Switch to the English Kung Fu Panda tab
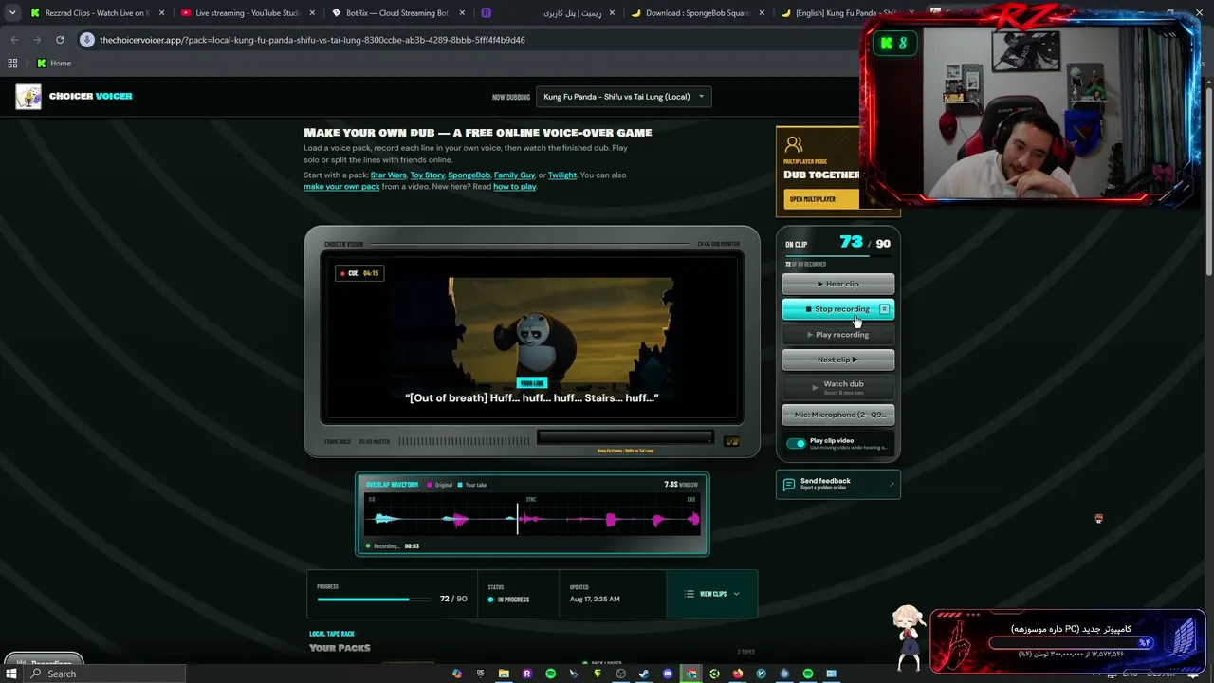 point(847,13)
